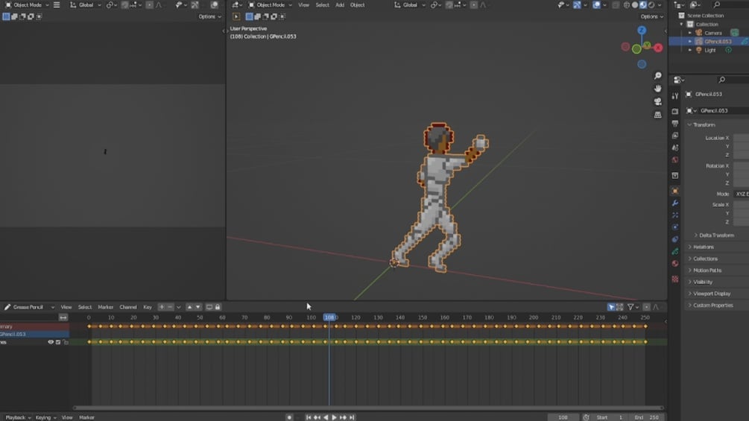749x421 pixels.
Task: Open the Modifiers wrench properties tab
Action: [x=675, y=203]
